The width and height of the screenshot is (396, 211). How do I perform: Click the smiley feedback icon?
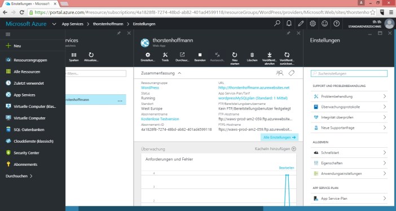click(324, 24)
